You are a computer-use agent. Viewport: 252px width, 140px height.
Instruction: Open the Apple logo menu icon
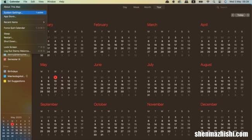[5, 2]
